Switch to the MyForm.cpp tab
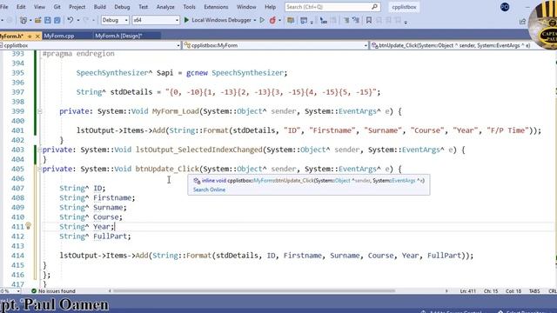This screenshot has width=557, height=313. pos(59,36)
